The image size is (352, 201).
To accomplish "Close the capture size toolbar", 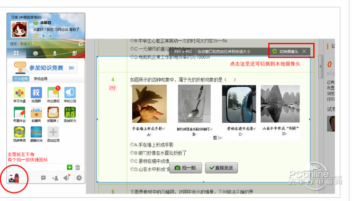I will 304,51.
